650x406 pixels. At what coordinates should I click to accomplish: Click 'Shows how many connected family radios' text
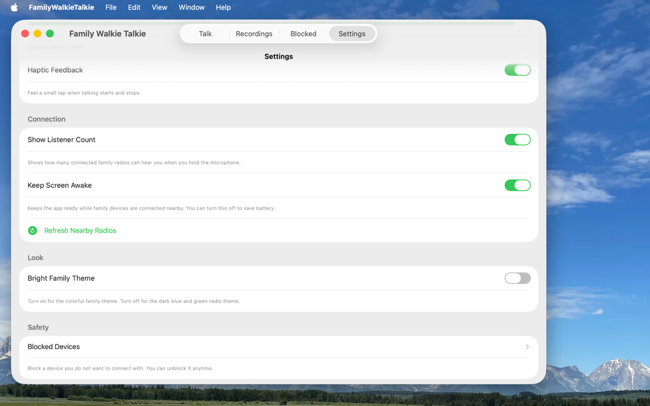(x=134, y=163)
